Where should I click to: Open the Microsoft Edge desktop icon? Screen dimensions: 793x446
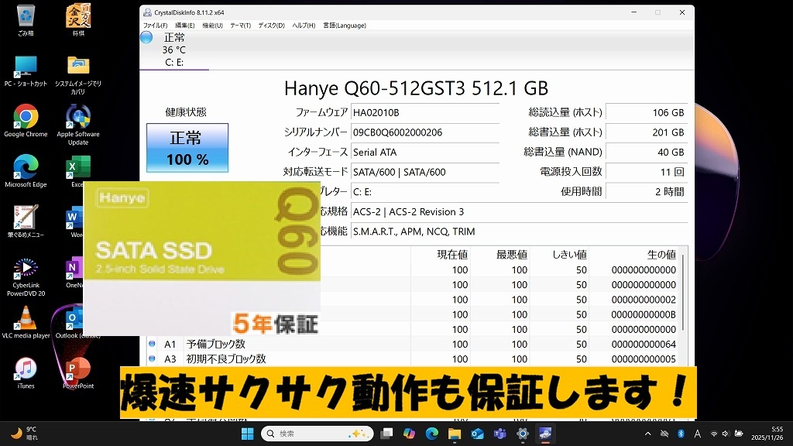(x=26, y=172)
